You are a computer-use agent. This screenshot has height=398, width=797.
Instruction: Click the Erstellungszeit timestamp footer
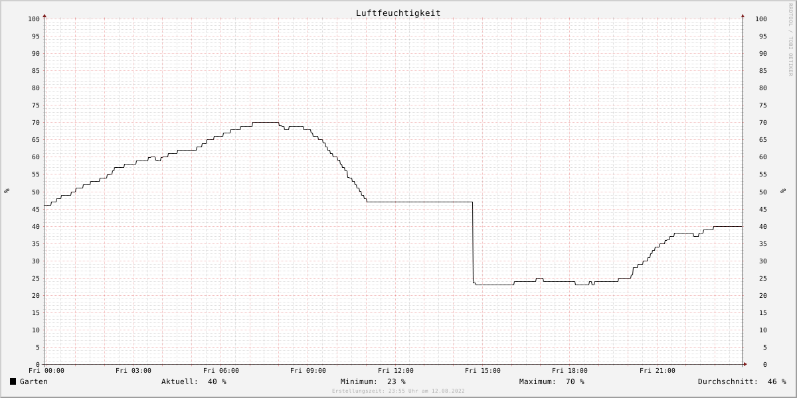398,391
